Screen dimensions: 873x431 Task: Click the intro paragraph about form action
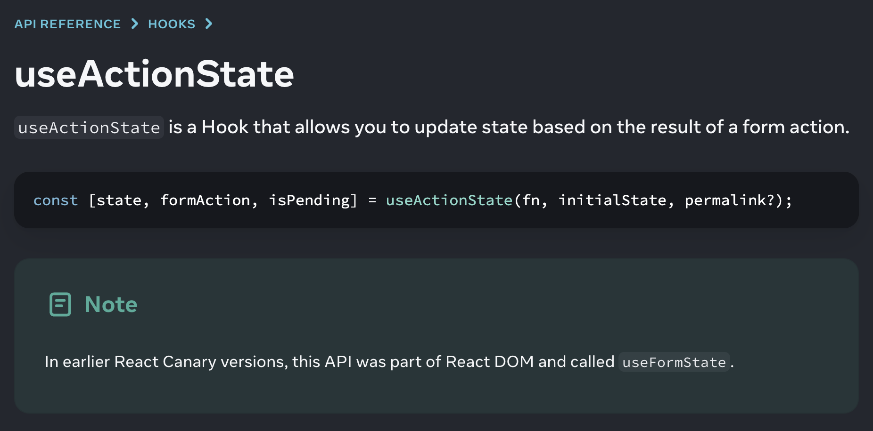(432, 128)
